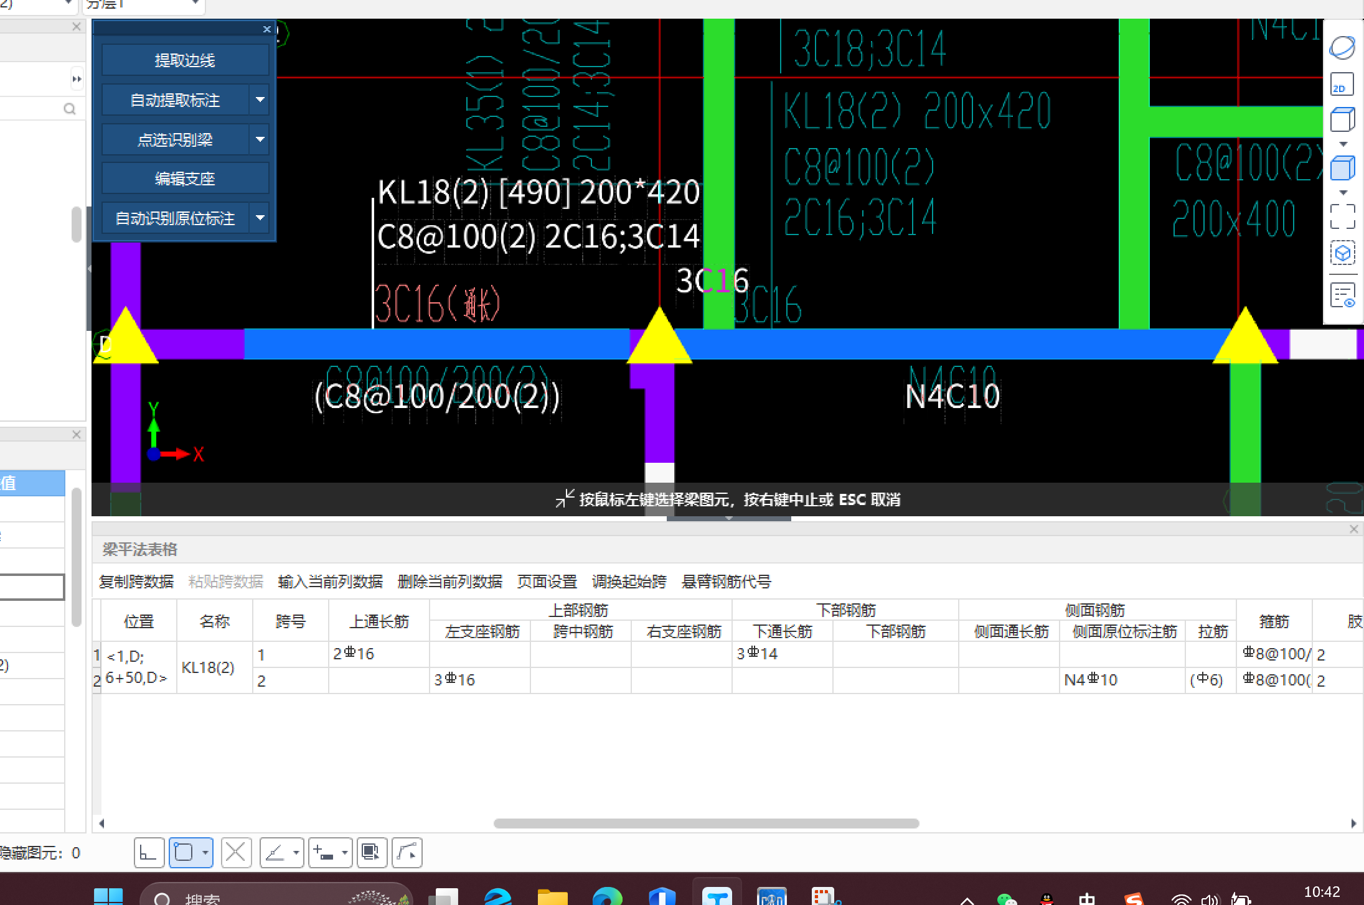Open dropdown under the solid cube icon
The width and height of the screenshot is (1364, 905).
tap(1343, 192)
